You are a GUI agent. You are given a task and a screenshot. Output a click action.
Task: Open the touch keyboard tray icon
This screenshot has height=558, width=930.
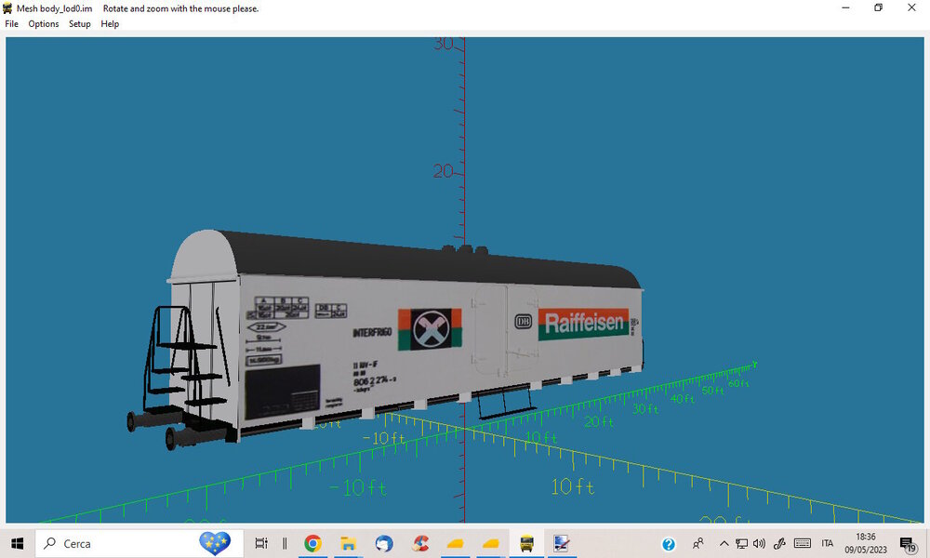[x=802, y=543]
